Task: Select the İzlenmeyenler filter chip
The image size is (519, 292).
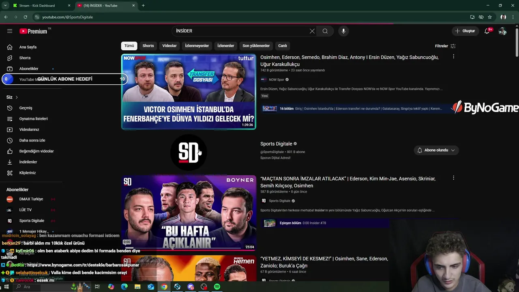Action: click(197, 46)
